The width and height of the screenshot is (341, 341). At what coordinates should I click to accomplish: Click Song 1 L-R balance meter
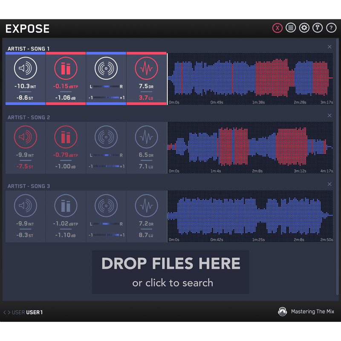click(106, 87)
